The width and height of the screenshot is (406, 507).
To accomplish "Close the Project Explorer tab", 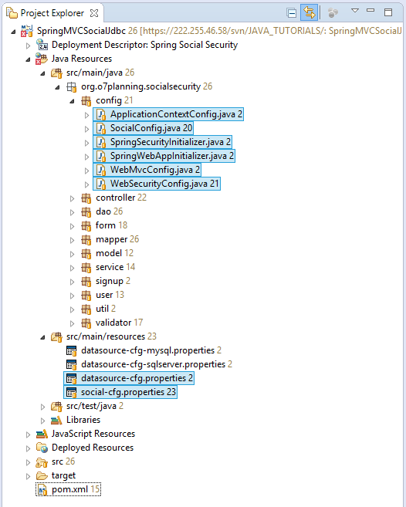I will coord(94,13).
